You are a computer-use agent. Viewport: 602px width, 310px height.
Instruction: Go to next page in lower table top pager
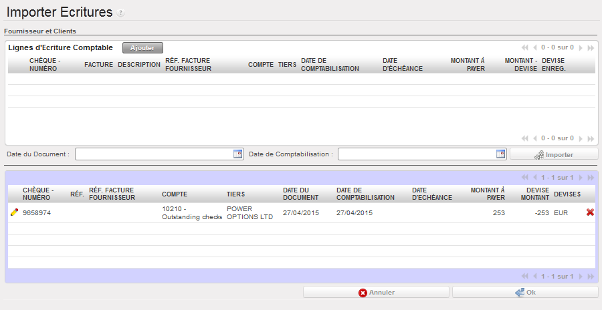pos(581,178)
